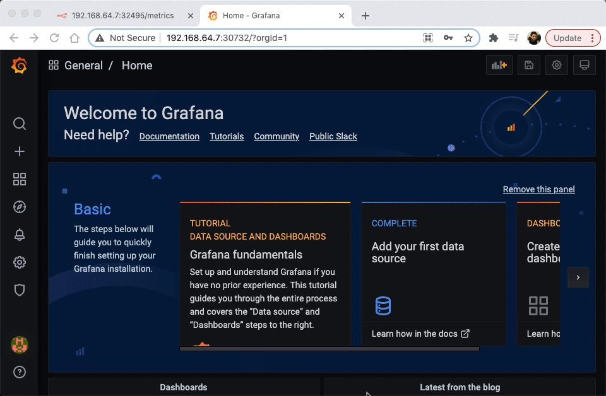Click Home in the breadcrumb

click(137, 65)
